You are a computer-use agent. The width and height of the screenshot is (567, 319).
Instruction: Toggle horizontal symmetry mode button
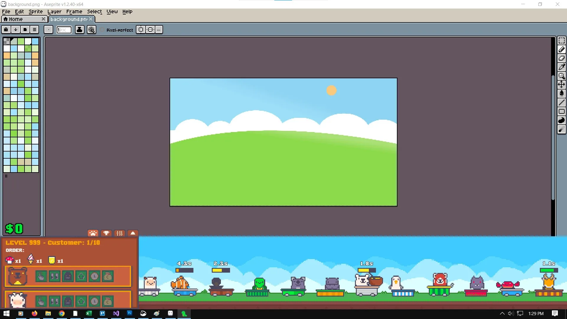point(141,30)
